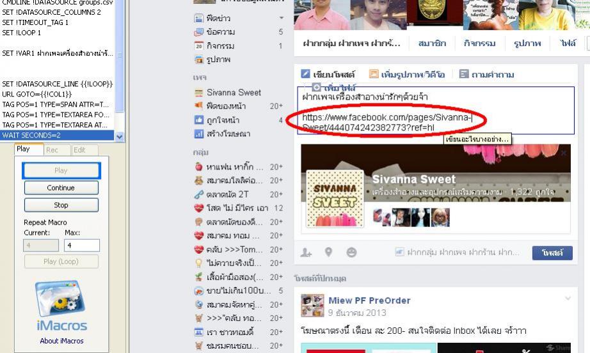Open the Members (สมาชิก) group tab
This screenshot has height=353, width=590.
tap(432, 43)
